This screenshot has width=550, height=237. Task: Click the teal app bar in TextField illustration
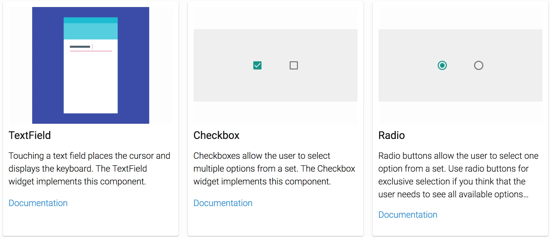click(x=91, y=31)
